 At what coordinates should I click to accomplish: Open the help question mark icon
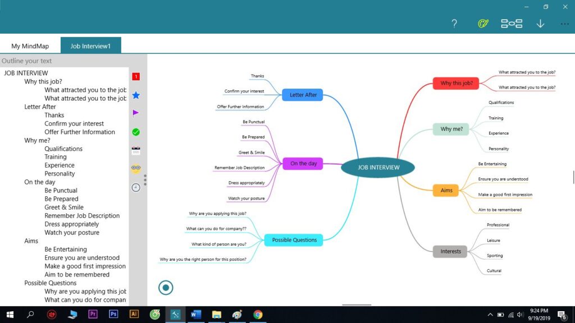[454, 24]
